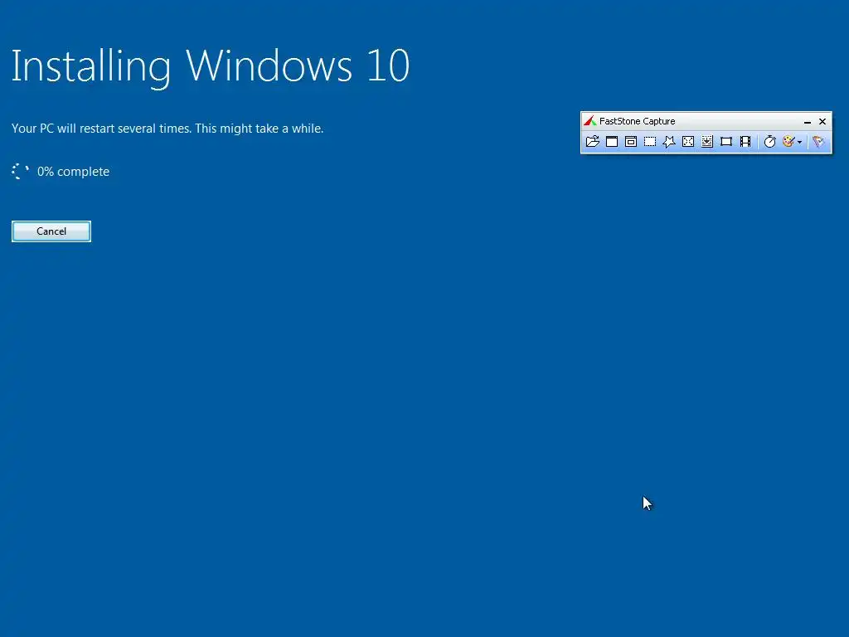Capture fixed-size region icon

pyautogui.click(x=726, y=141)
